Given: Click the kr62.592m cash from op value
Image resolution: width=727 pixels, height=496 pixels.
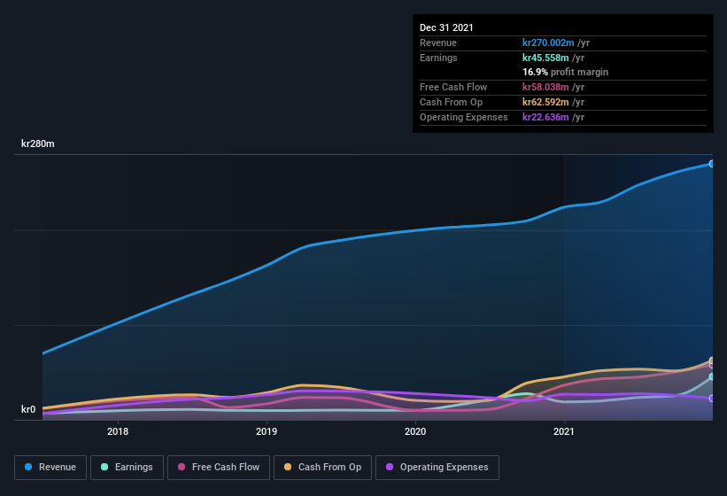Looking at the screenshot, I should pos(545,102).
